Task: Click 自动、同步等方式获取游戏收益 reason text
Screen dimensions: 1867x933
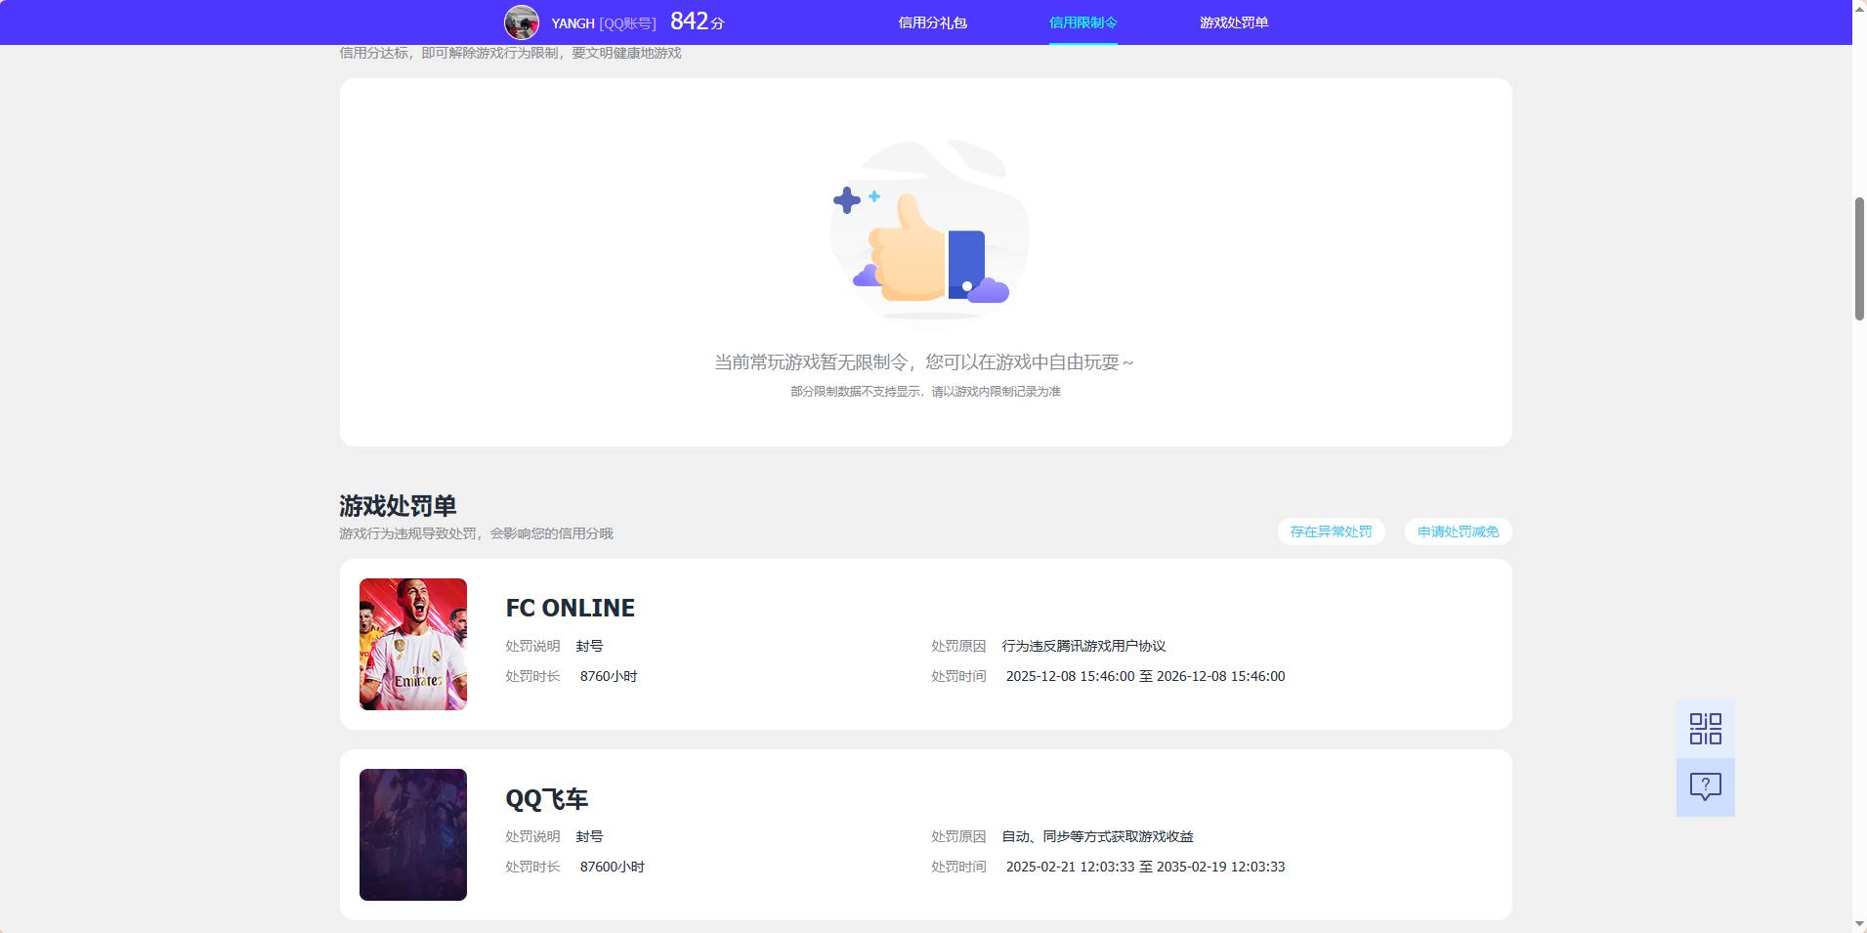Action: (1097, 836)
